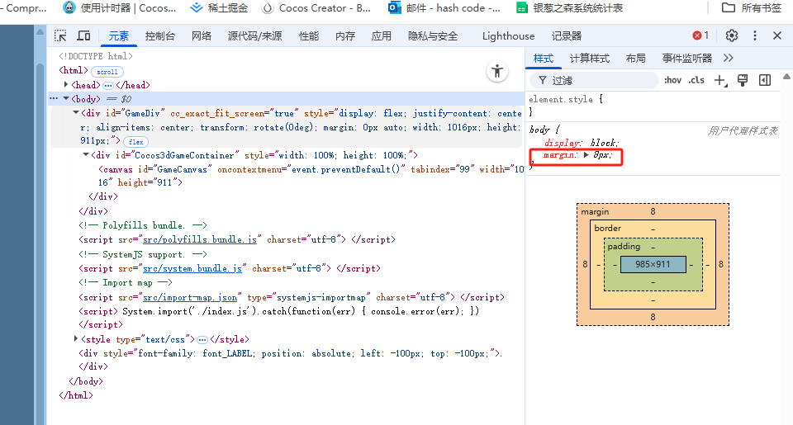This screenshot has height=425, width=793.
Task: Expand collapsed style contents ellipsis
Action: (202, 340)
